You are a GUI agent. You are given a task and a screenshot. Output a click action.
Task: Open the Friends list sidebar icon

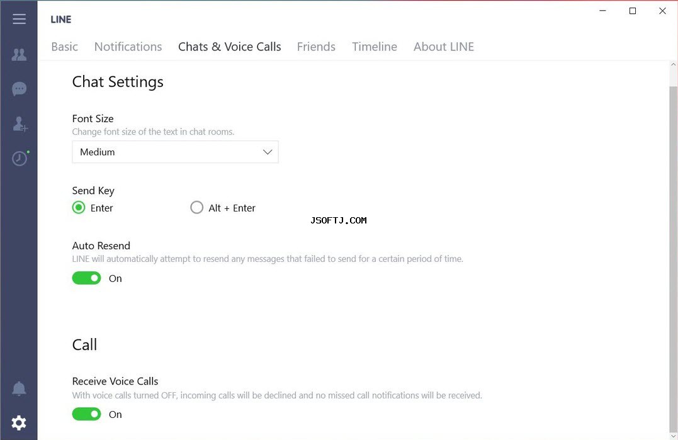(x=19, y=55)
